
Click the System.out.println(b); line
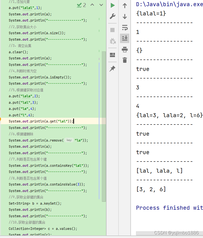point(30,210)
